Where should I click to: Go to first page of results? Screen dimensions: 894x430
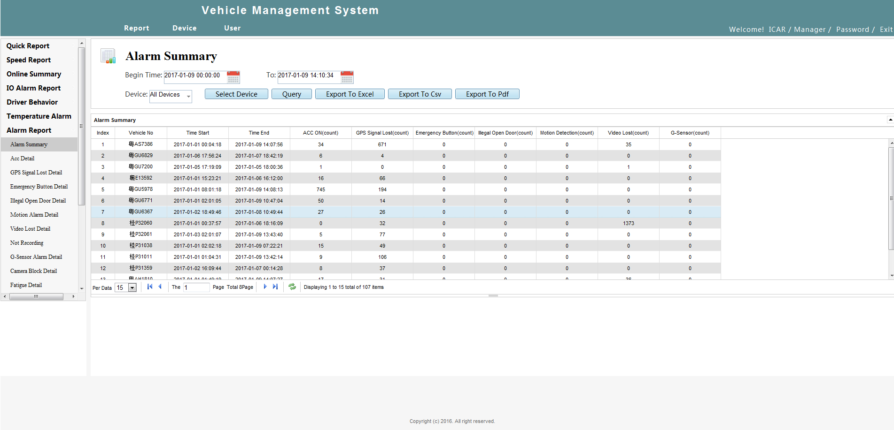[150, 287]
